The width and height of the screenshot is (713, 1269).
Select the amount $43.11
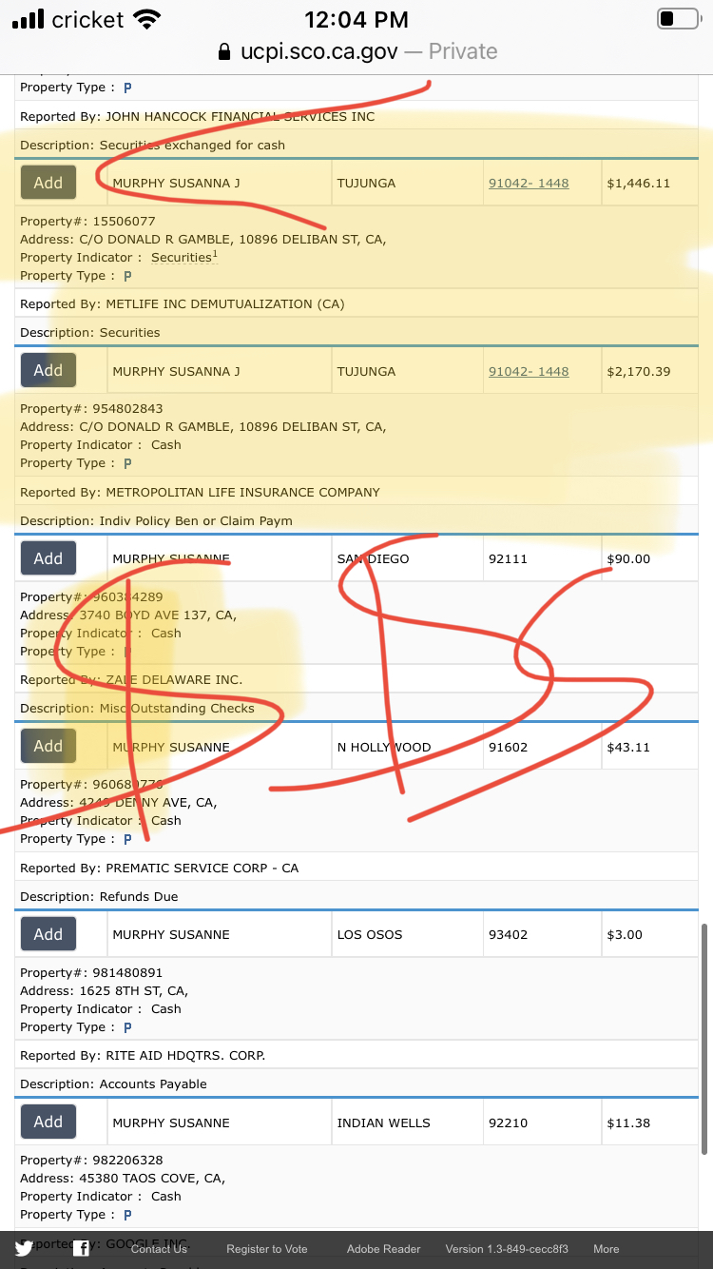[x=628, y=747]
